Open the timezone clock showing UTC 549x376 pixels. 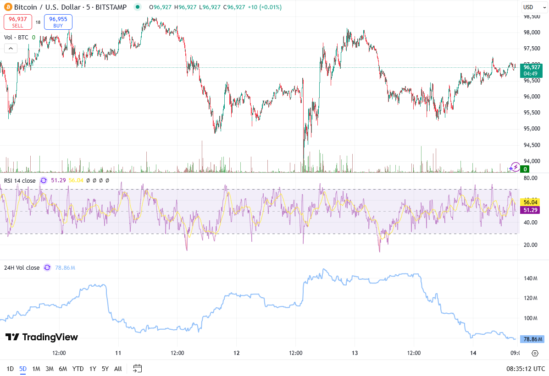coord(526,369)
